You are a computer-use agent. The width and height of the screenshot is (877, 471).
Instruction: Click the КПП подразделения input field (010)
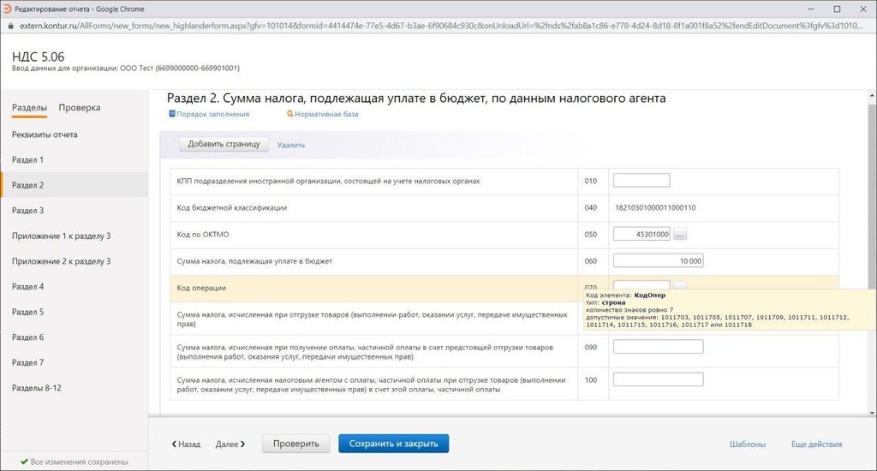[641, 181]
